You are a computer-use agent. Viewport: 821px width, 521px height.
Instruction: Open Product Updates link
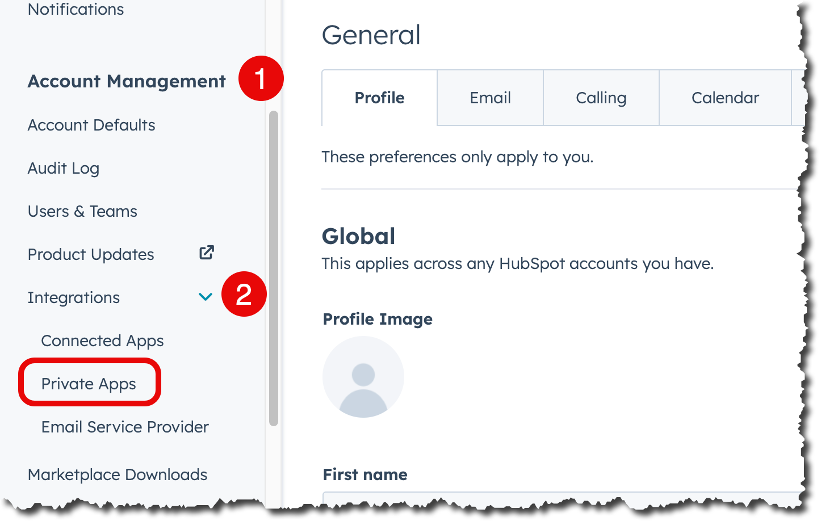click(91, 254)
